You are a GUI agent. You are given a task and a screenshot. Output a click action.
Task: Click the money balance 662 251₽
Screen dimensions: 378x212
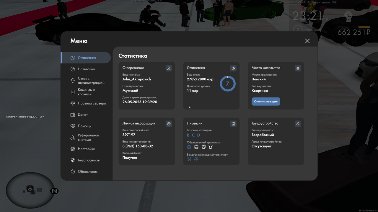(354, 32)
